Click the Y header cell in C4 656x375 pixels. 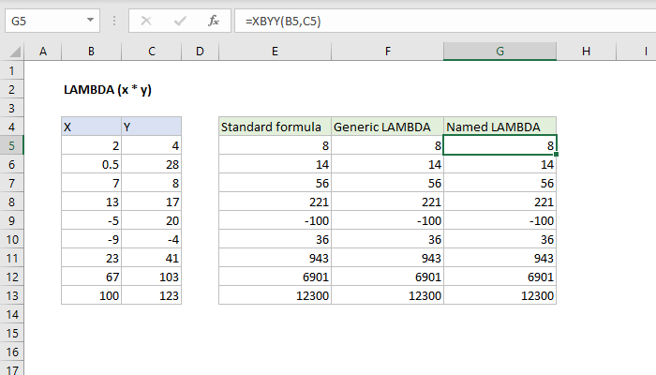152,127
